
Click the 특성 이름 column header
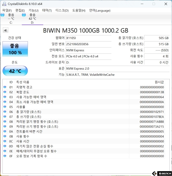(23, 82)
